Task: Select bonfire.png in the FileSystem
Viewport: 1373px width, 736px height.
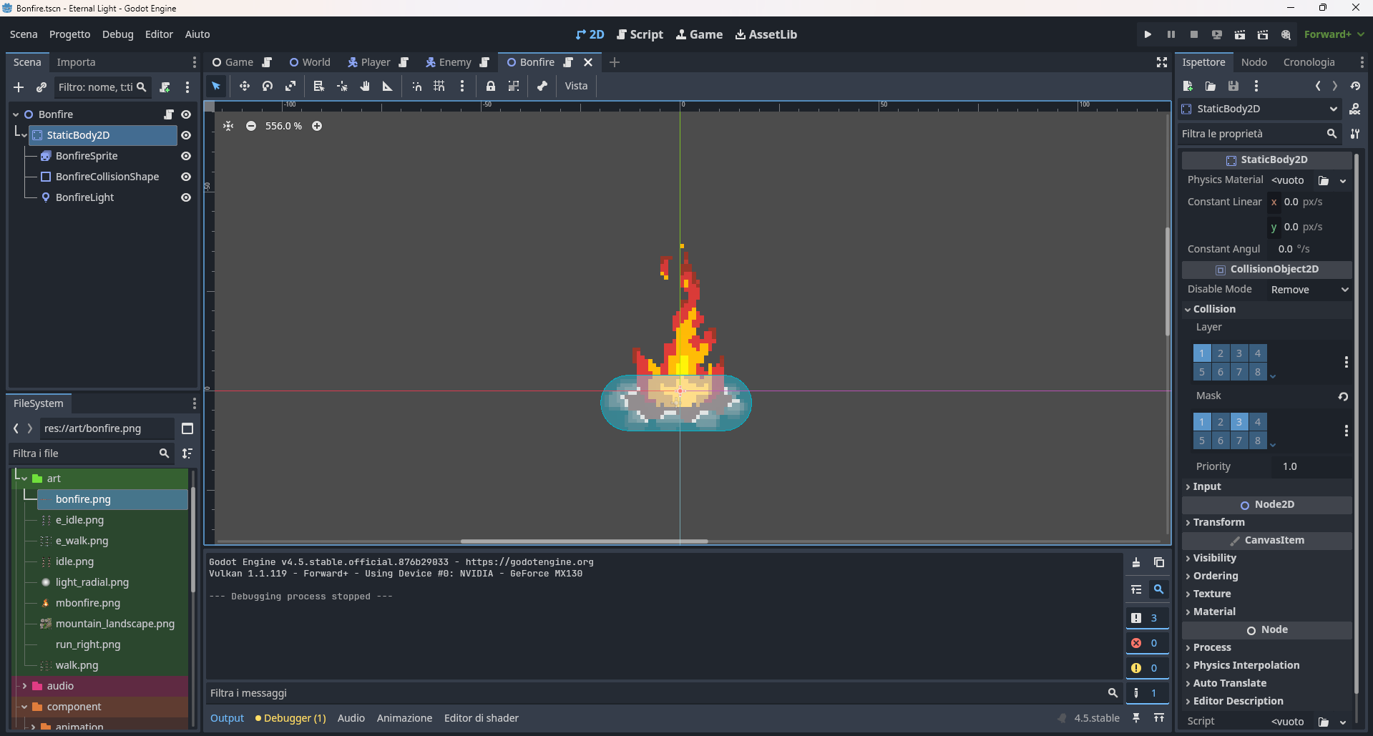Action: pos(113,499)
